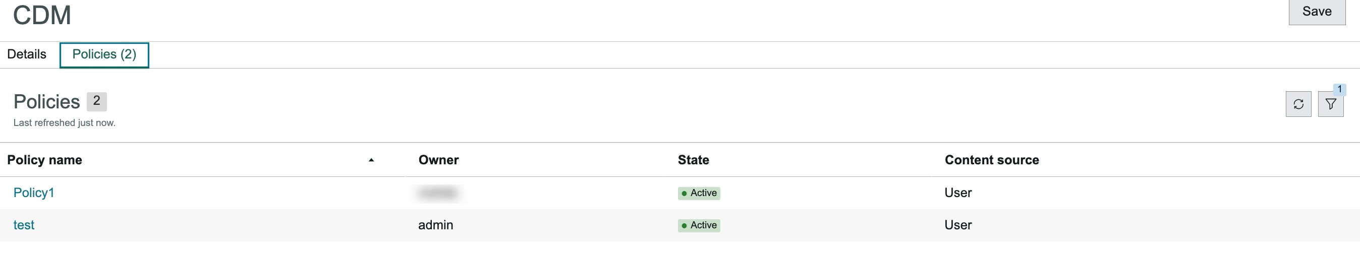The width and height of the screenshot is (1360, 253).
Task: Click the filter count badge showing 1
Action: (x=1339, y=89)
